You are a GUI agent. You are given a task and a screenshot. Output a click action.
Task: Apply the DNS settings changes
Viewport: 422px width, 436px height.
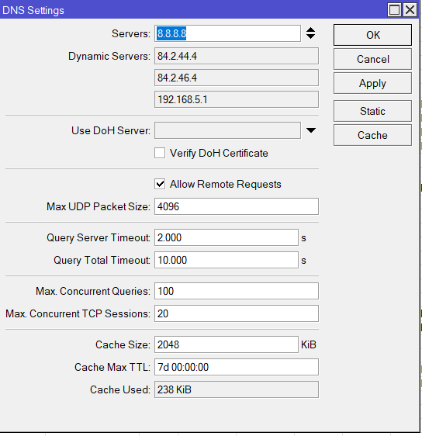(372, 84)
